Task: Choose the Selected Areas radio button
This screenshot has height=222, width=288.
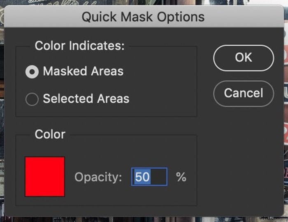Action: point(32,99)
